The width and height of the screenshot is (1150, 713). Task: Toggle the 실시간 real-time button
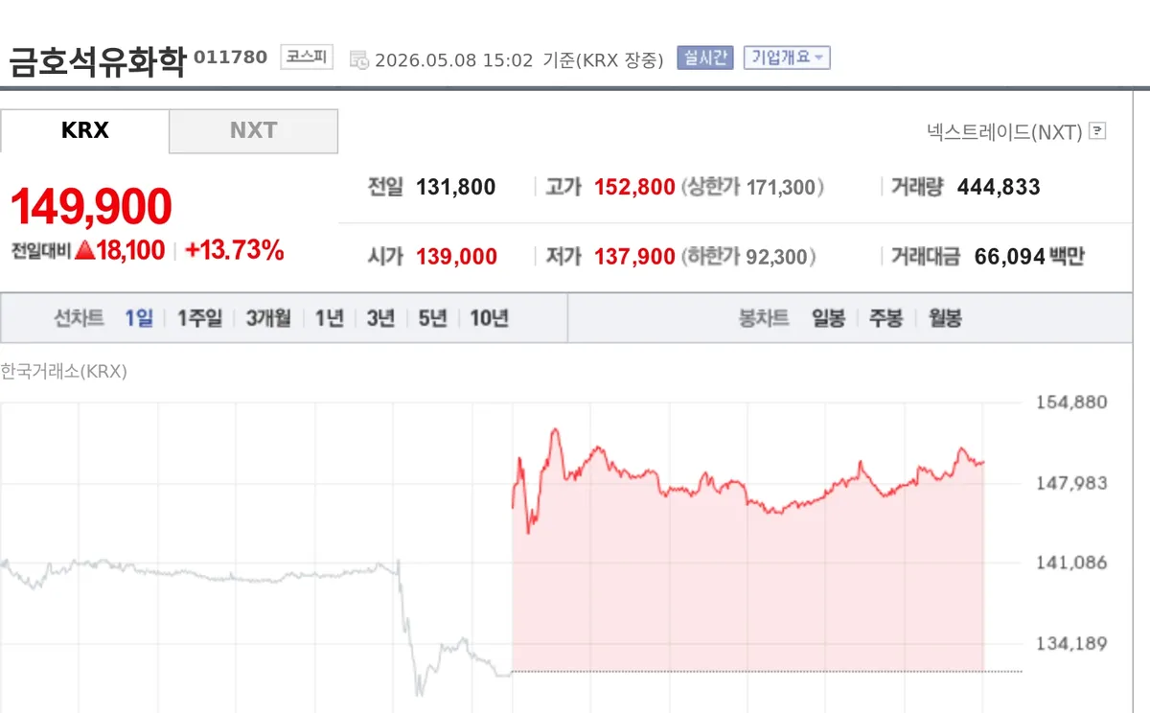coord(704,57)
